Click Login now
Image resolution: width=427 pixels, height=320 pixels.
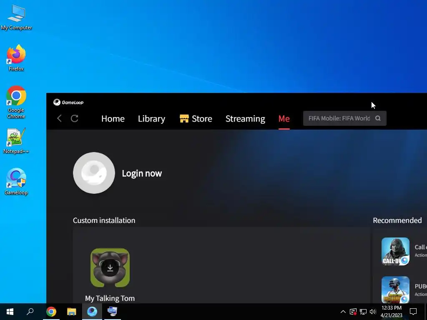click(142, 173)
